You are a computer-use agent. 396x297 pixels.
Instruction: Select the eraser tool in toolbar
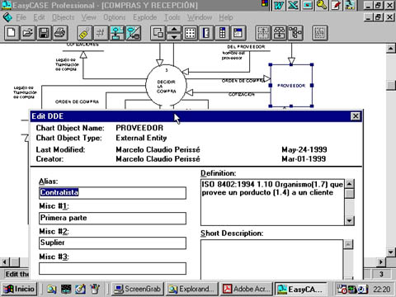(x=84, y=33)
